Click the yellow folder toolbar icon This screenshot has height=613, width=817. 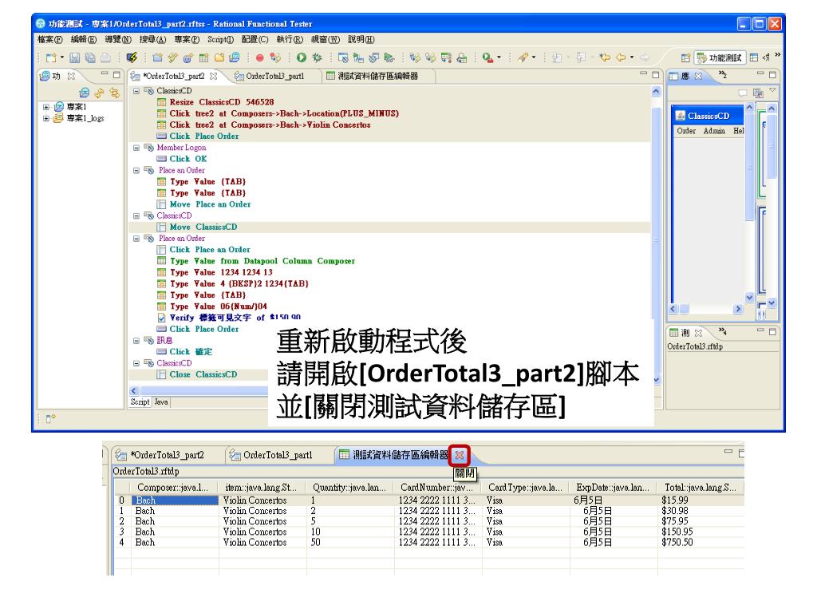(x=219, y=57)
